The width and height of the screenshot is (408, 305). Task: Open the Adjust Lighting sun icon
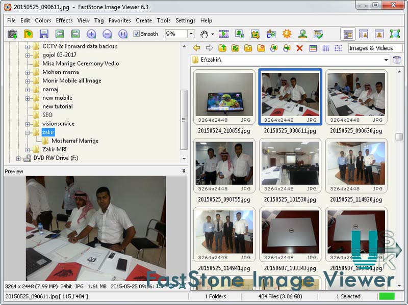click(x=286, y=34)
